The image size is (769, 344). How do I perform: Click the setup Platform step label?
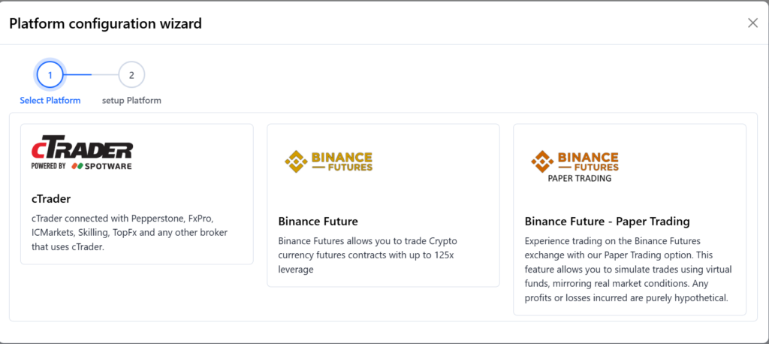131,101
